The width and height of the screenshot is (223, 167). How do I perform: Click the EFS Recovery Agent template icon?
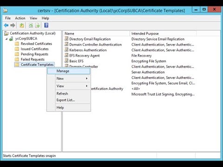66,55
